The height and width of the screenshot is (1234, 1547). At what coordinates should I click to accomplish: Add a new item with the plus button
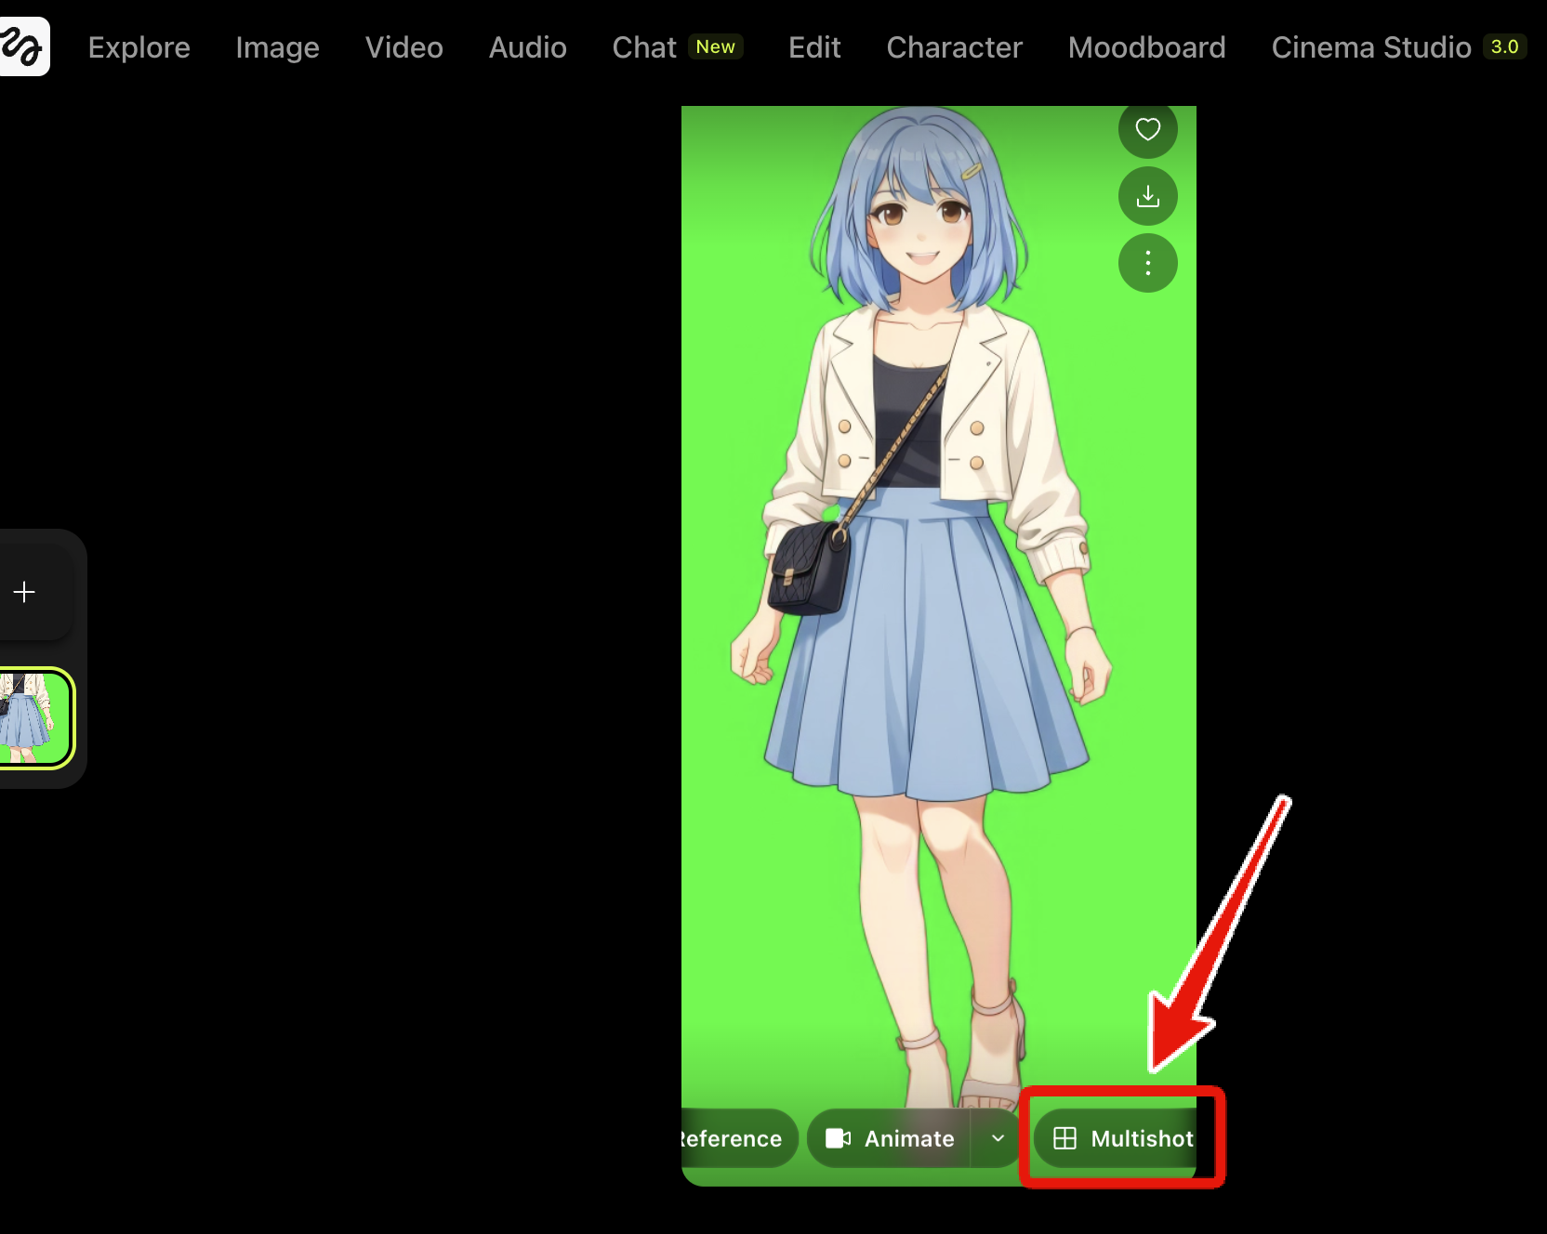pos(25,592)
